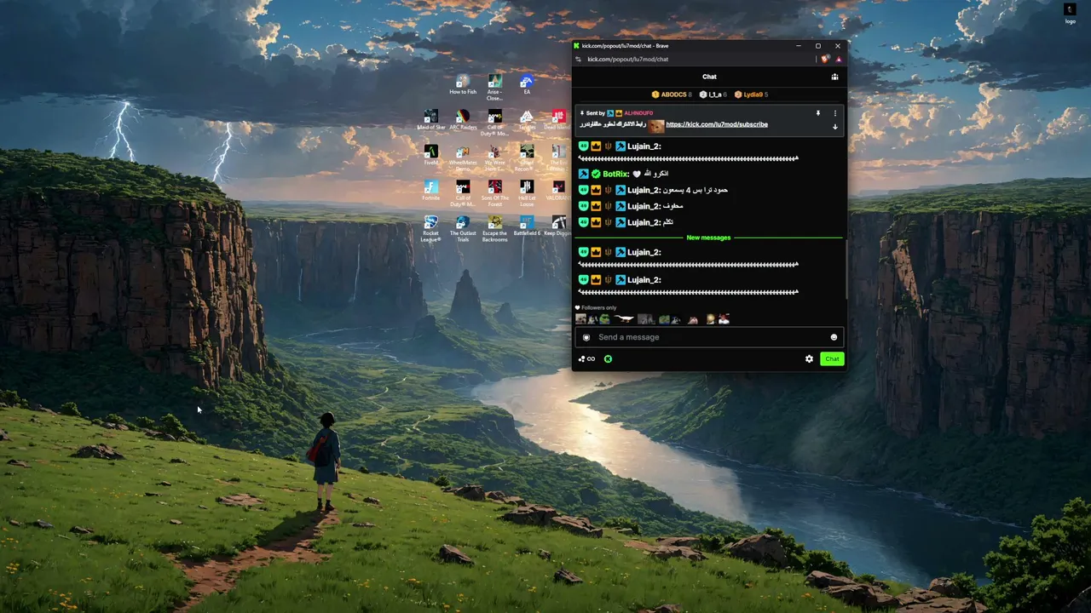
Task: Open chat settings gear
Action: (x=809, y=359)
